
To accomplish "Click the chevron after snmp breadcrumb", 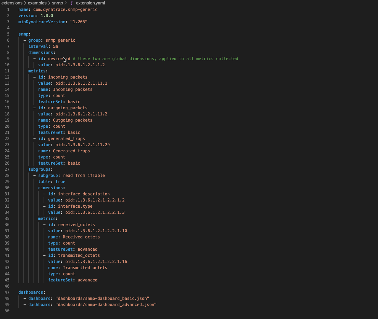I will pyautogui.click(x=66, y=3).
